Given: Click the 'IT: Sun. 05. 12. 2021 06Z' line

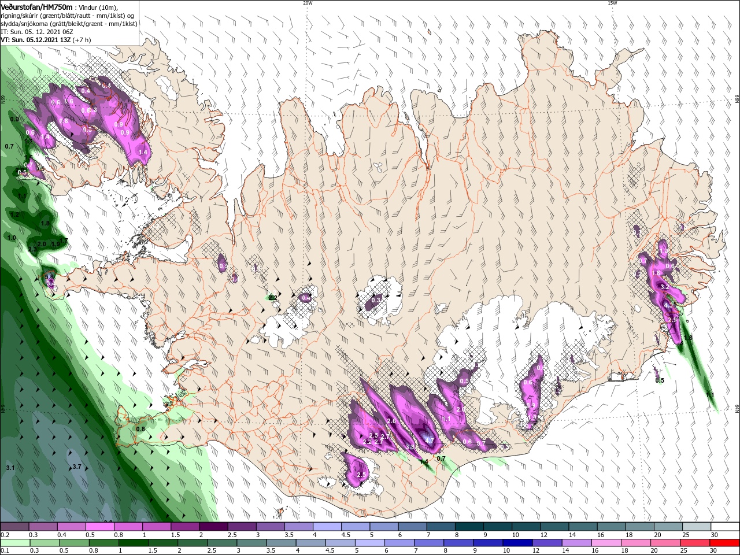Looking at the screenshot, I should tap(36, 32).
